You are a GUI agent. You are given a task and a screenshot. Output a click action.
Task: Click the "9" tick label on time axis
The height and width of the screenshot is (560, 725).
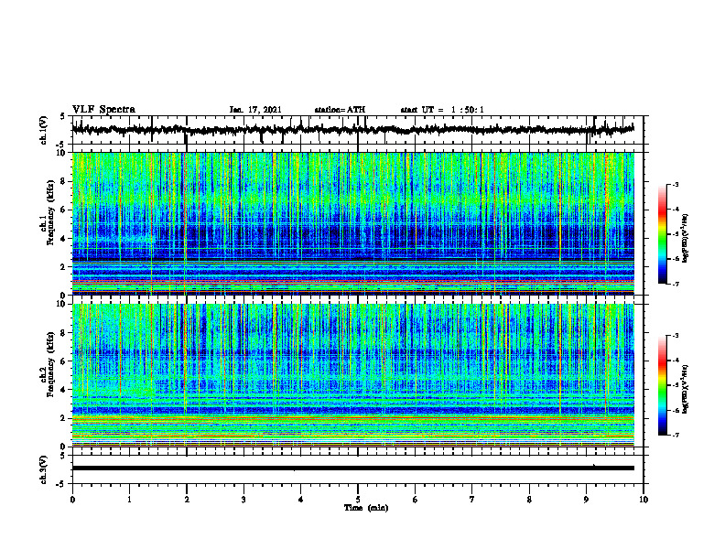point(586,500)
